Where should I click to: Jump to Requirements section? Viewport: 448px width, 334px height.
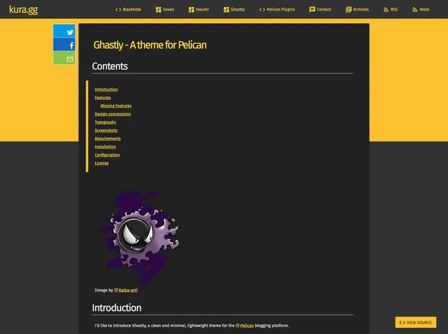coord(107,139)
